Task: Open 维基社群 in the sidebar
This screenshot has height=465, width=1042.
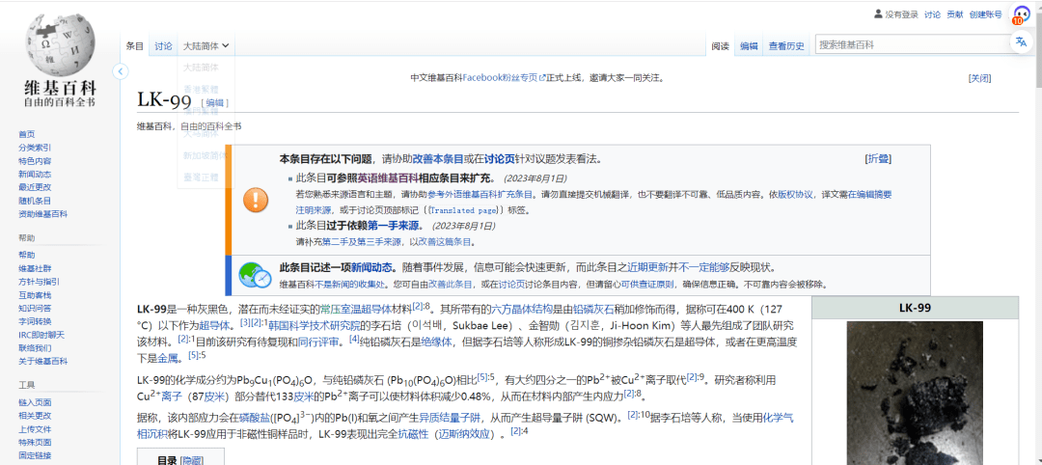Action: 35,268
